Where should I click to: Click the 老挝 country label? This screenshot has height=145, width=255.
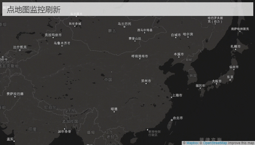coord(110,137)
